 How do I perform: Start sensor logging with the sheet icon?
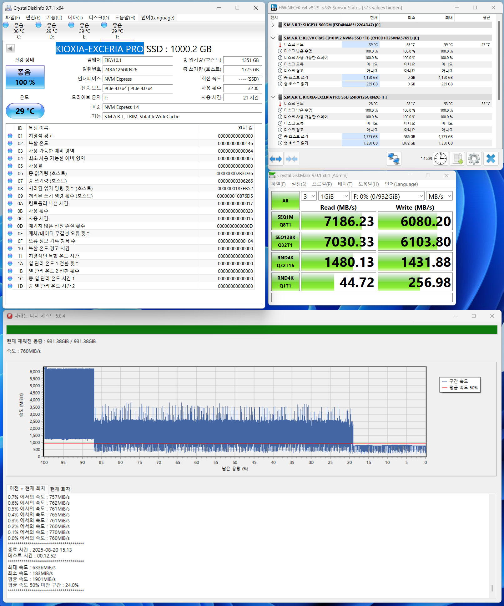(457, 159)
